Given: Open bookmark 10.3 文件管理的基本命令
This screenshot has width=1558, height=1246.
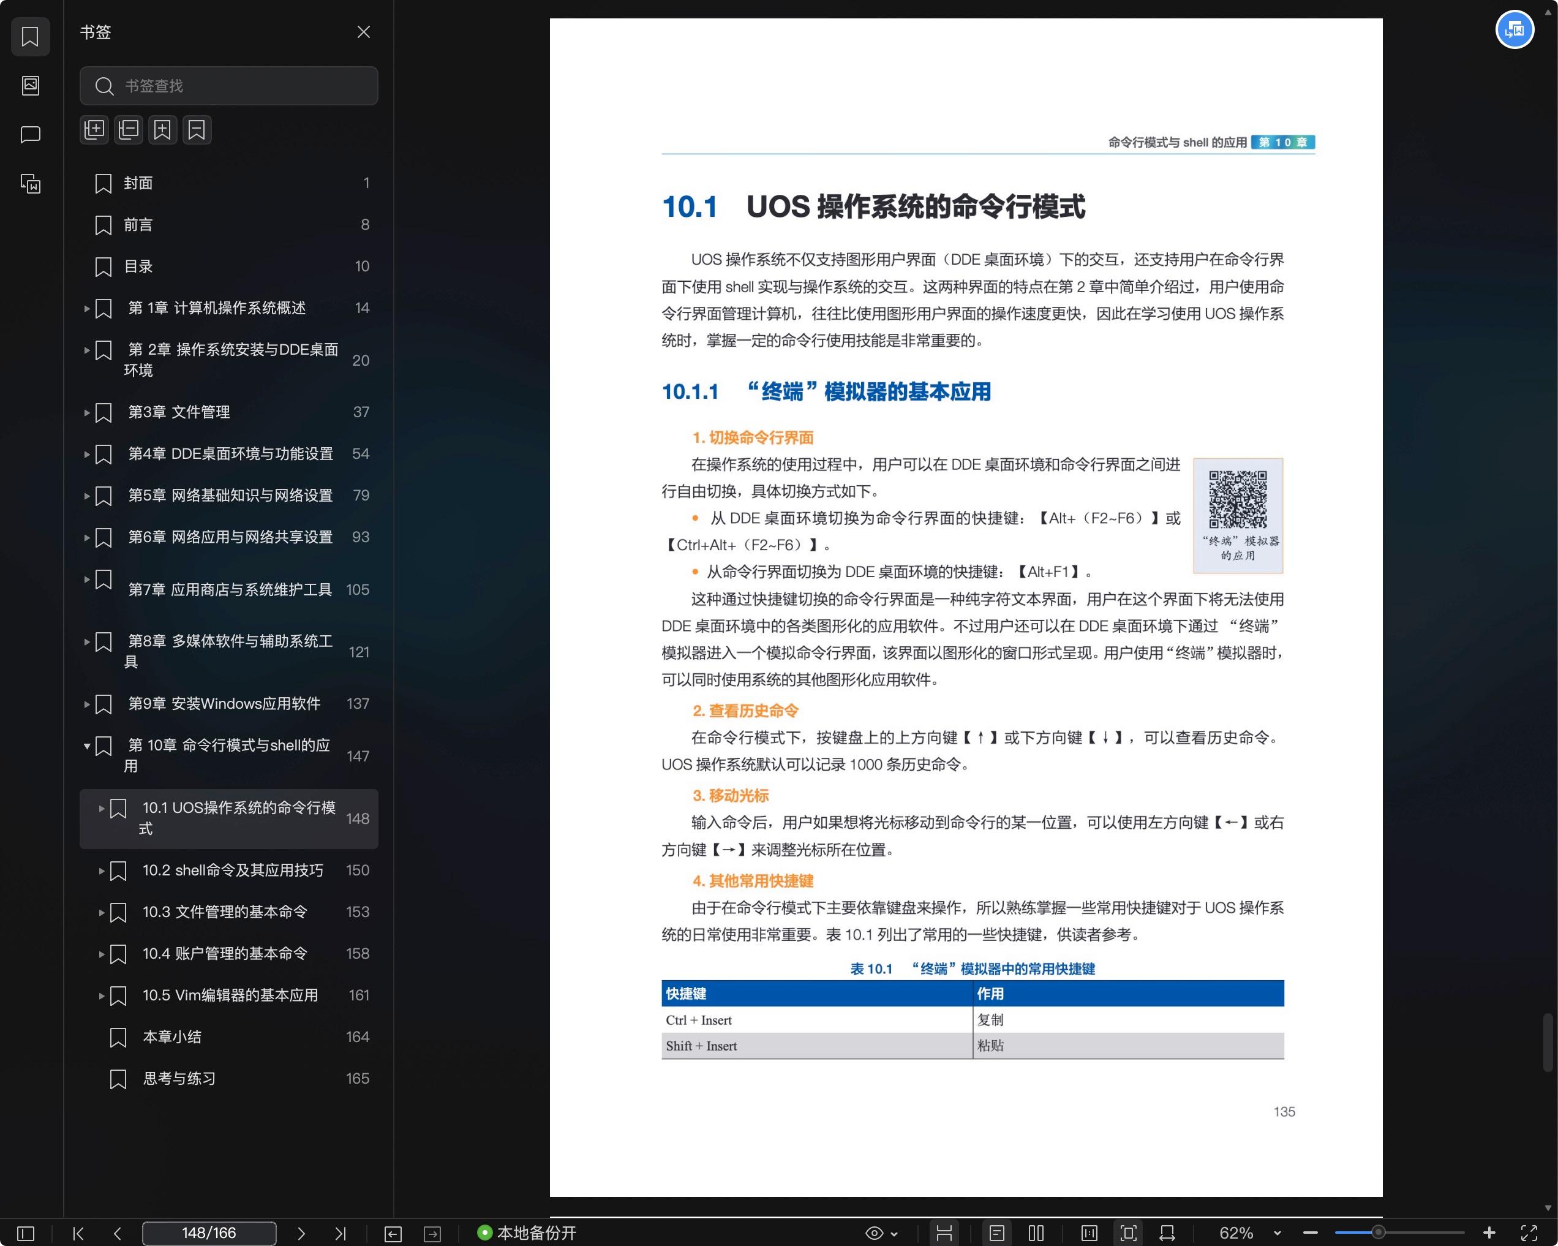Looking at the screenshot, I should [228, 912].
